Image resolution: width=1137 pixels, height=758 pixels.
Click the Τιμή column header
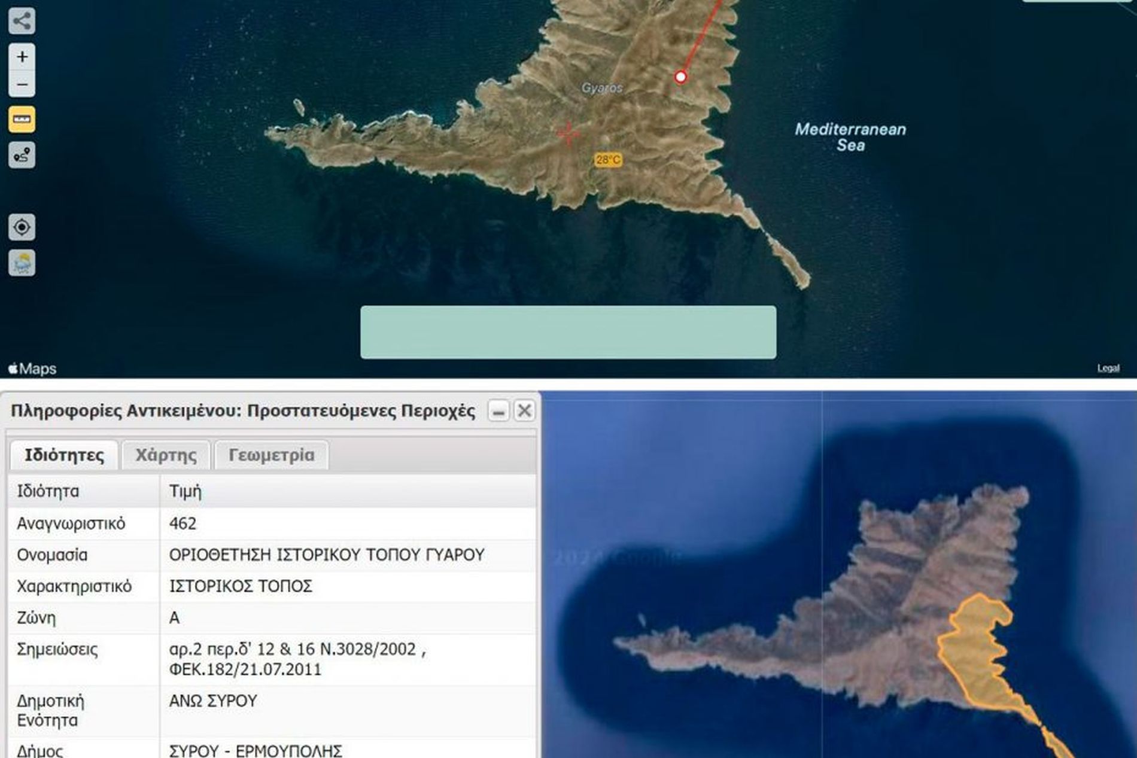pos(186,491)
